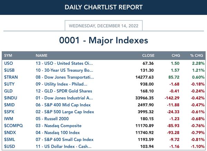Open the $INDU symbol link
The image size is (207, 151).
[x=11, y=98]
